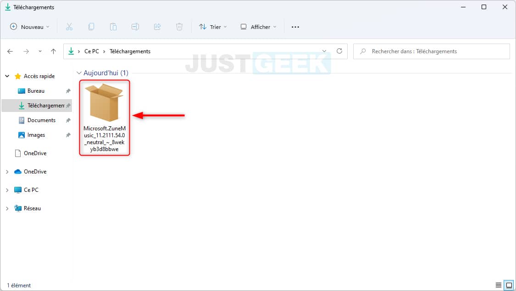Maximize the Téléchargements window
This screenshot has width=516, height=291.
[484, 7]
